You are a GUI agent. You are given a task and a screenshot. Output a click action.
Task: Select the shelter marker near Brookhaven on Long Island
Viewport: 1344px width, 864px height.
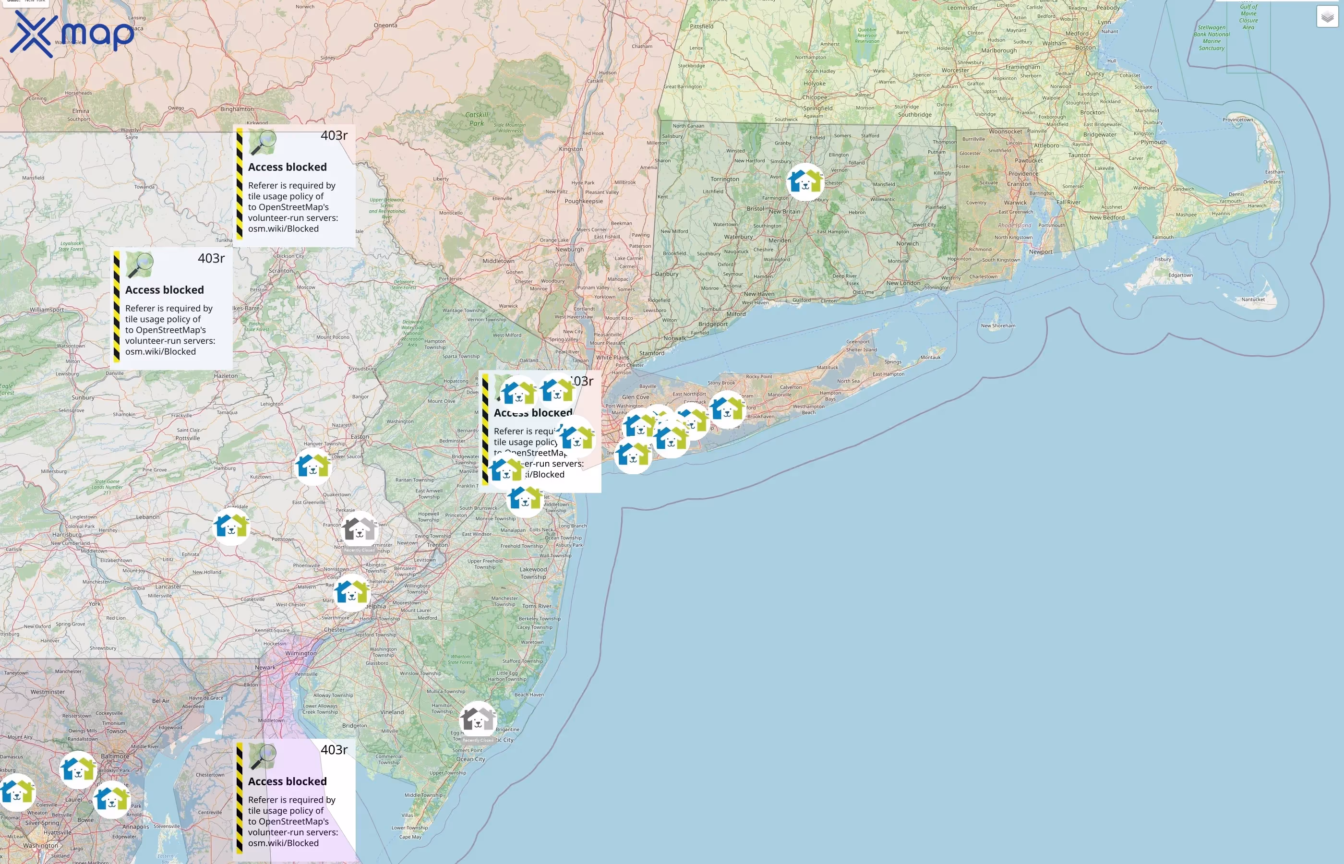pyautogui.click(x=727, y=409)
